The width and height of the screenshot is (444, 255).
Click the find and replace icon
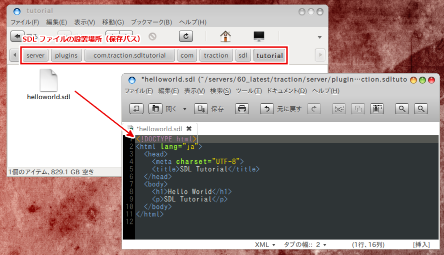click(421, 109)
